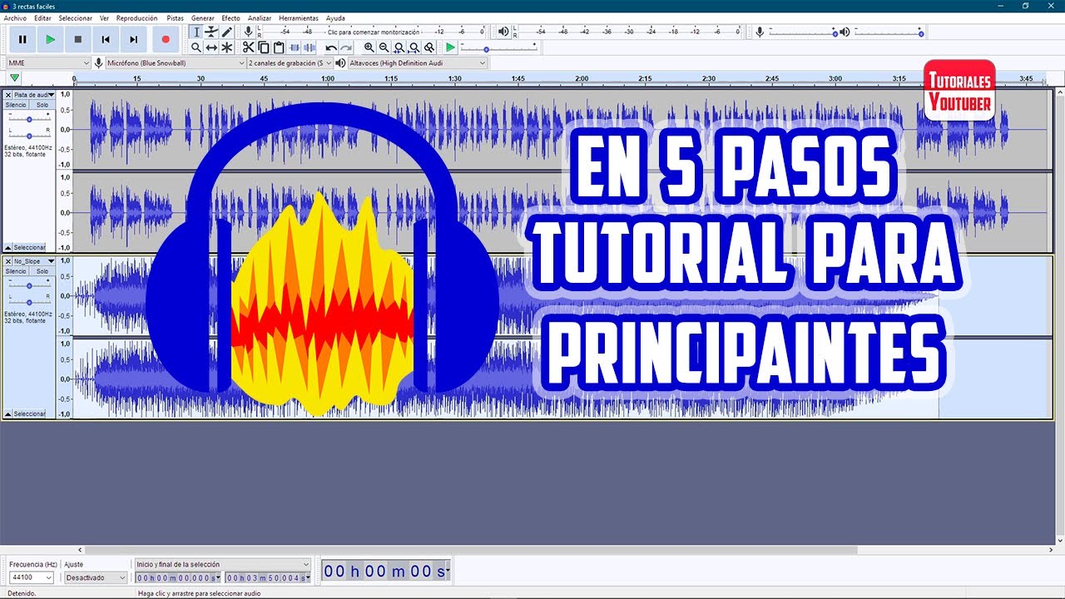Select the Multi-tool asterisk icon
Viewport: 1065px width, 599px height.
coord(226,47)
